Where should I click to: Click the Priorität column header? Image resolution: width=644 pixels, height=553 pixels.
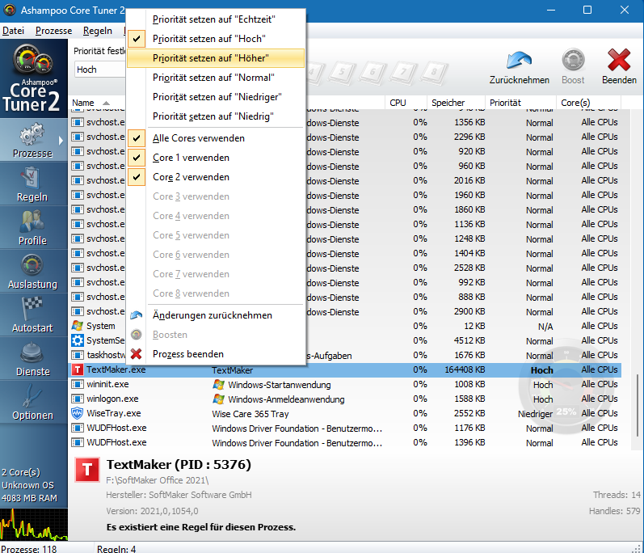coord(521,103)
